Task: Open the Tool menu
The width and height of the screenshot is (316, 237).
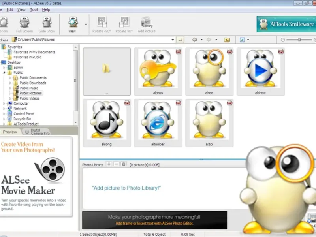Action: (x=34, y=9)
